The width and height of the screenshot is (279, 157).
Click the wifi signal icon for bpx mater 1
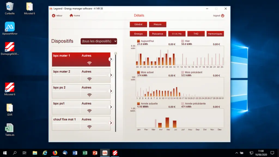point(89,63)
